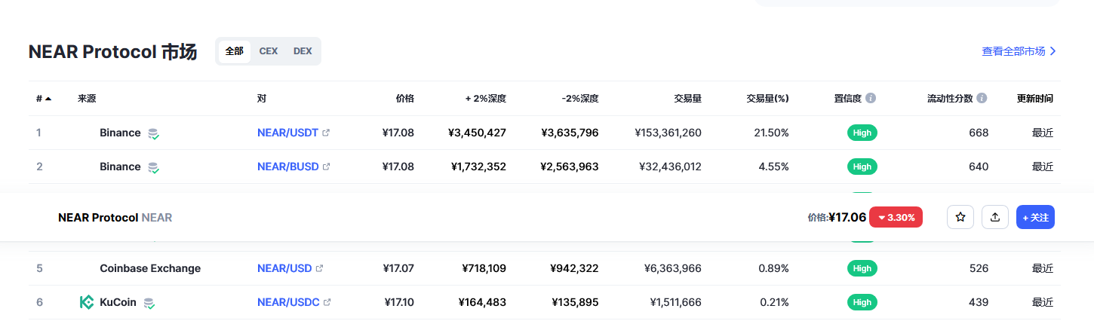Click the star watchlist icon

click(x=960, y=217)
